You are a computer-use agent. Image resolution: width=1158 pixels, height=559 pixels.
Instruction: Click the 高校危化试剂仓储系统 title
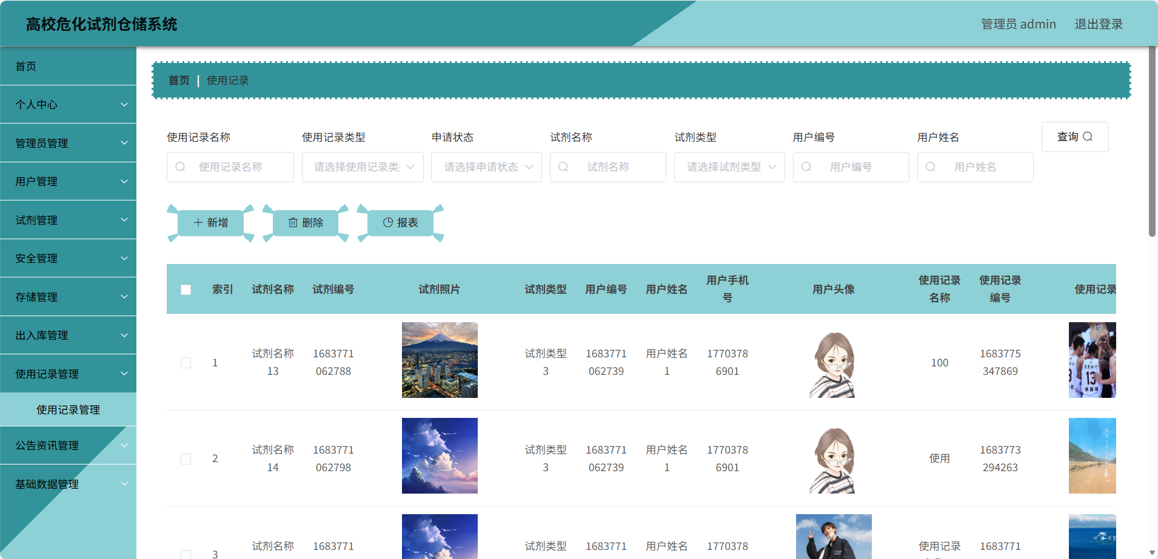(x=101, y=24)
